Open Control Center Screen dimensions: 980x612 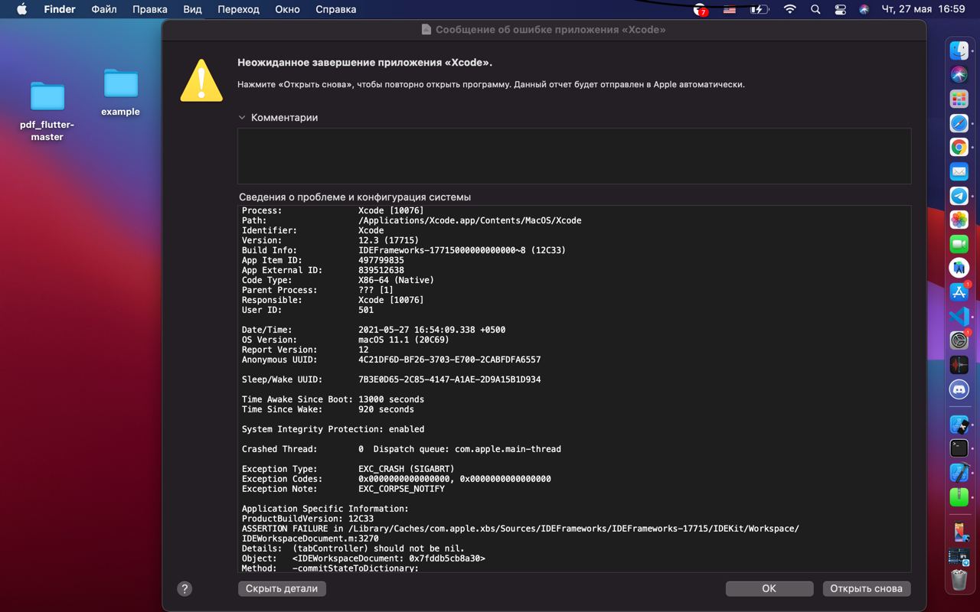click(841, 9)
